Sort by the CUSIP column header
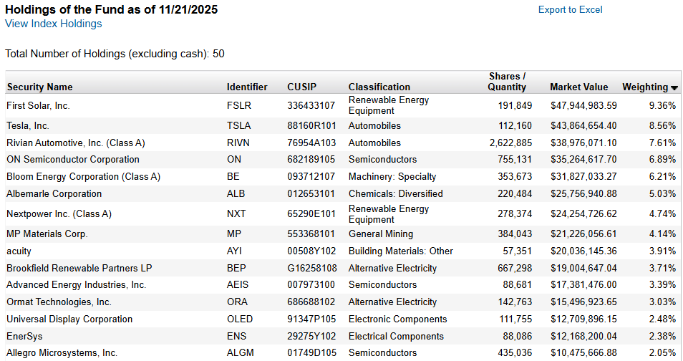This screenshot has height=361, width=683. pos(301,87)
